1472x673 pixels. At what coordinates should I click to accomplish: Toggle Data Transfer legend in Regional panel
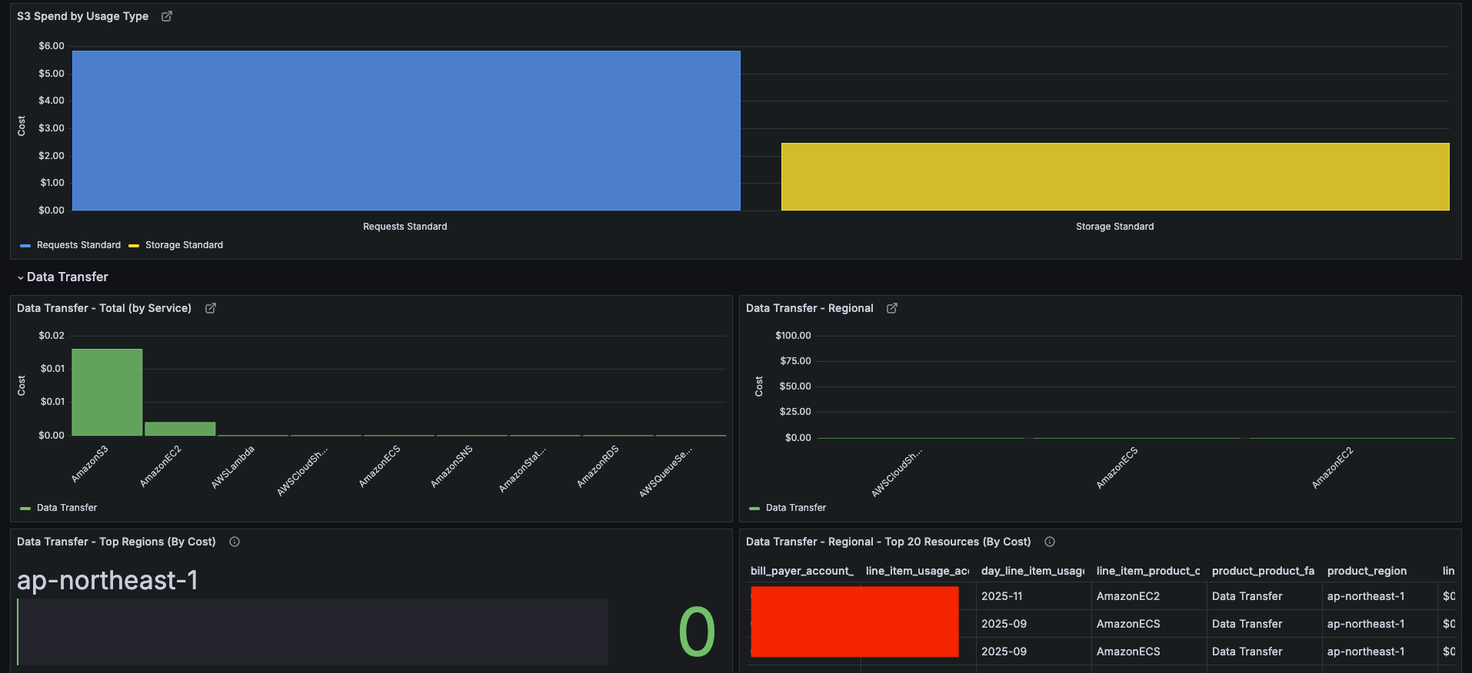point(795,508)
